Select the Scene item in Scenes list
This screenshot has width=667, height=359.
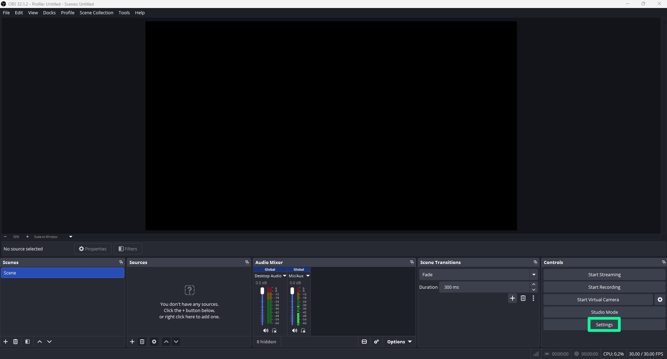pos(63,273)
